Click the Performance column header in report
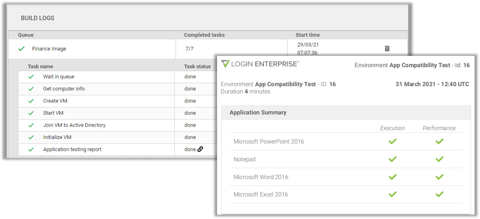This screenshot has height=219, width=480. pos(439,128)
